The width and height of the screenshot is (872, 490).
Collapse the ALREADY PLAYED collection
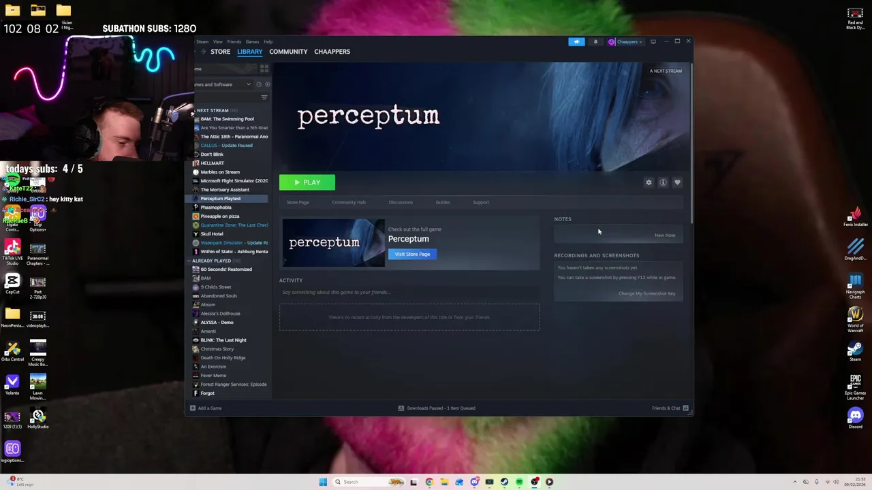(189, 261)
